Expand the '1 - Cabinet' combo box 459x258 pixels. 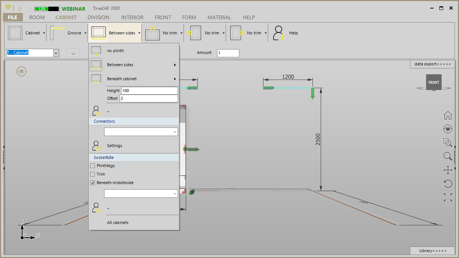click(56, 53)
